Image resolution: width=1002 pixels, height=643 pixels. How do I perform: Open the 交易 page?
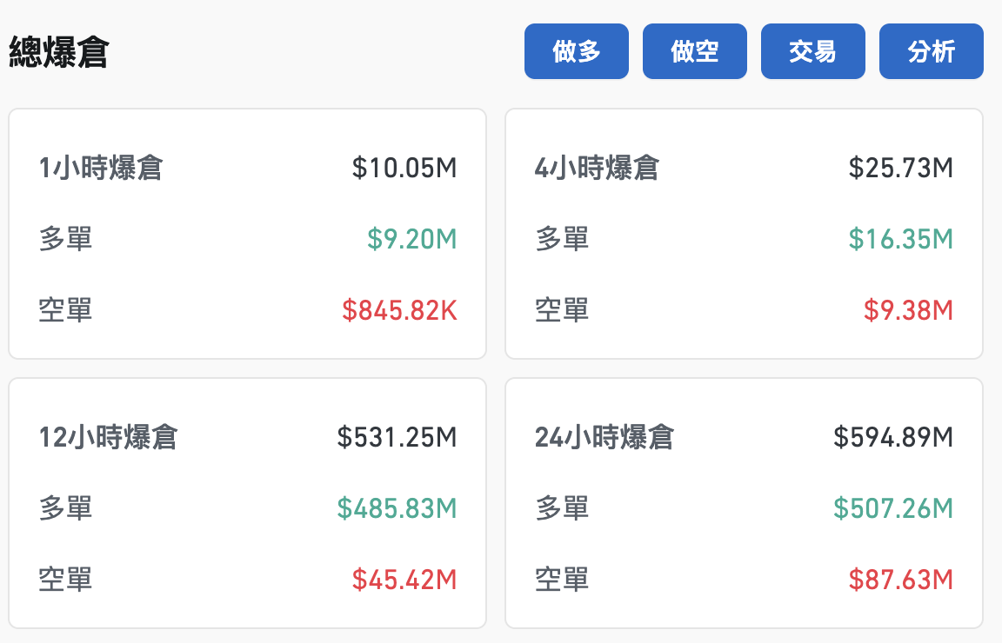pyautogui.click(x=812, y=51)
